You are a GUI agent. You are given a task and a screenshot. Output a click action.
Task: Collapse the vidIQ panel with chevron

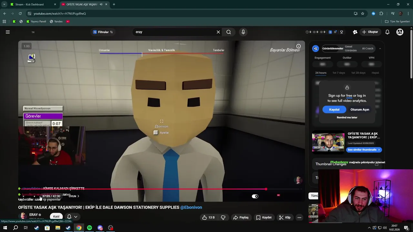(380, 48)
